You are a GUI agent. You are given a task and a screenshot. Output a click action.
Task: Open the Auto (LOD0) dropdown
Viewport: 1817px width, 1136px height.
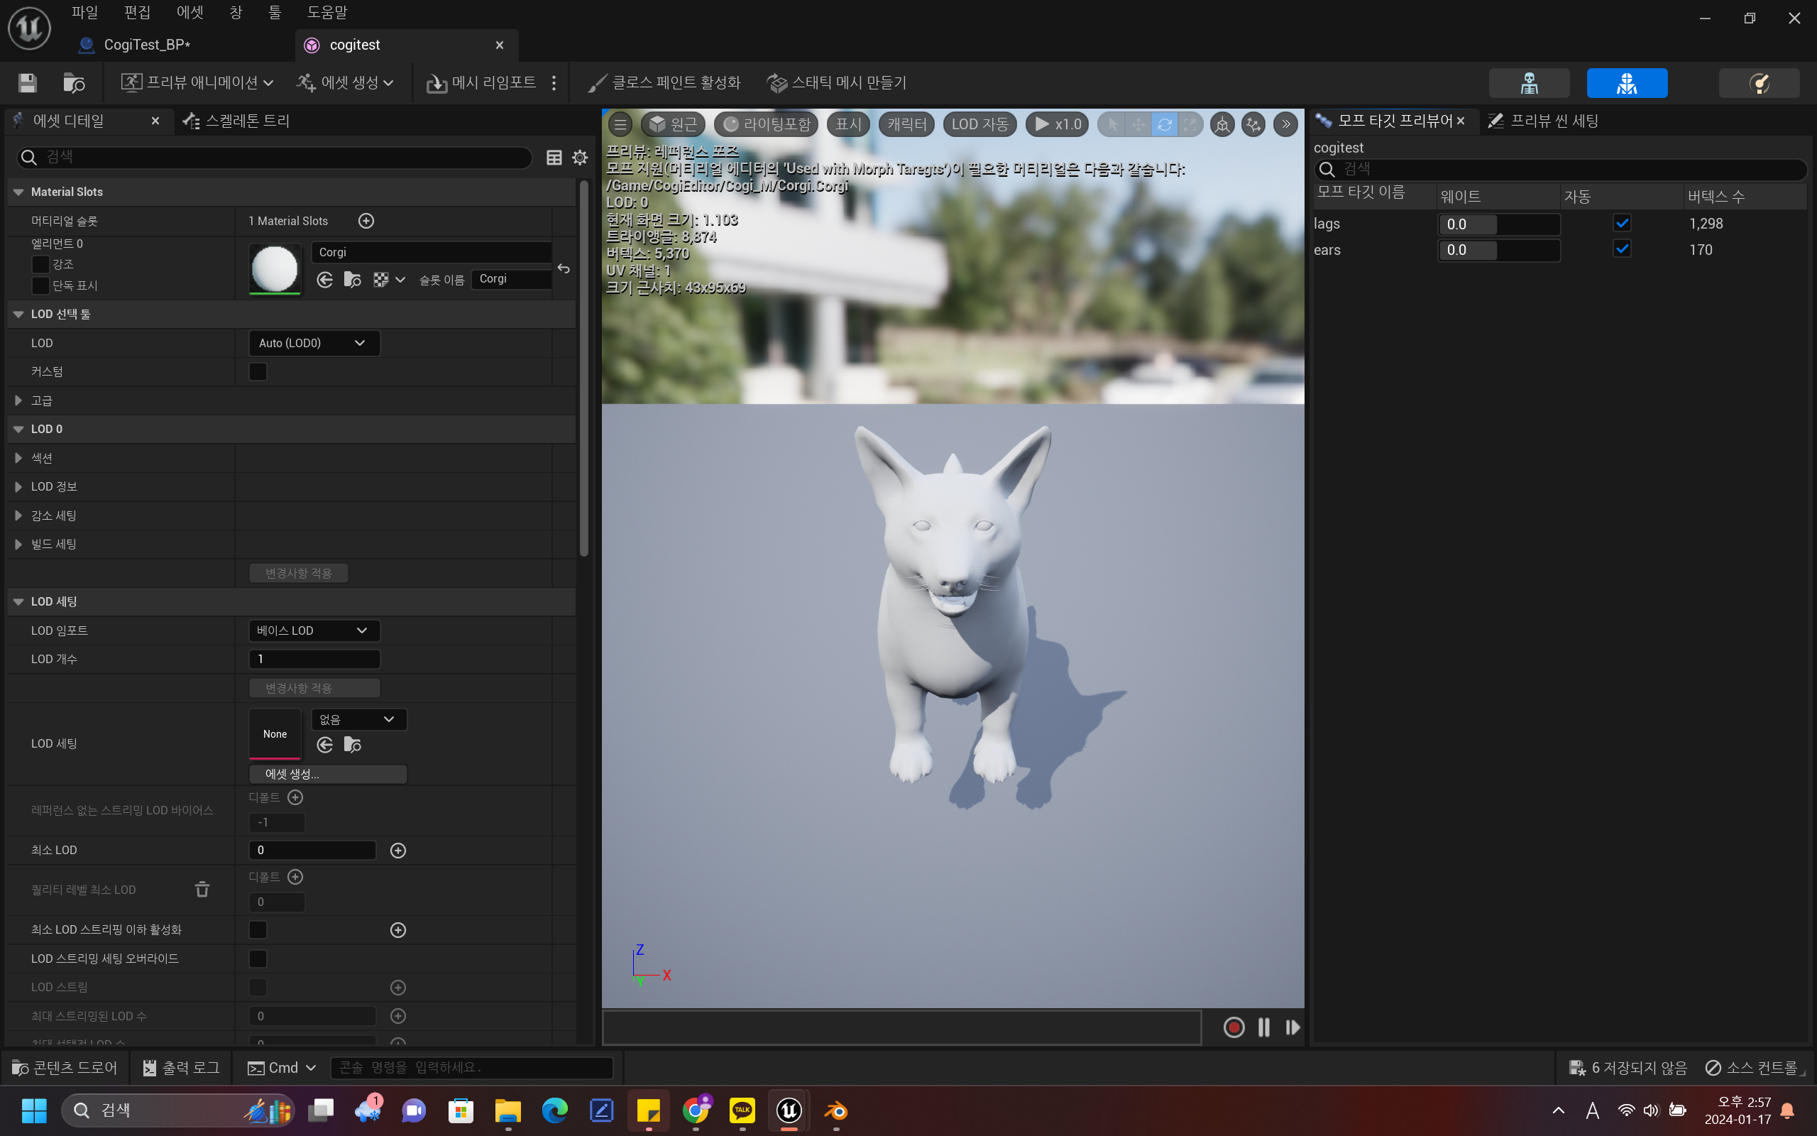coord(313,344)
